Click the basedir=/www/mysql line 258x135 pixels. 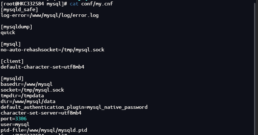(27, 84)
